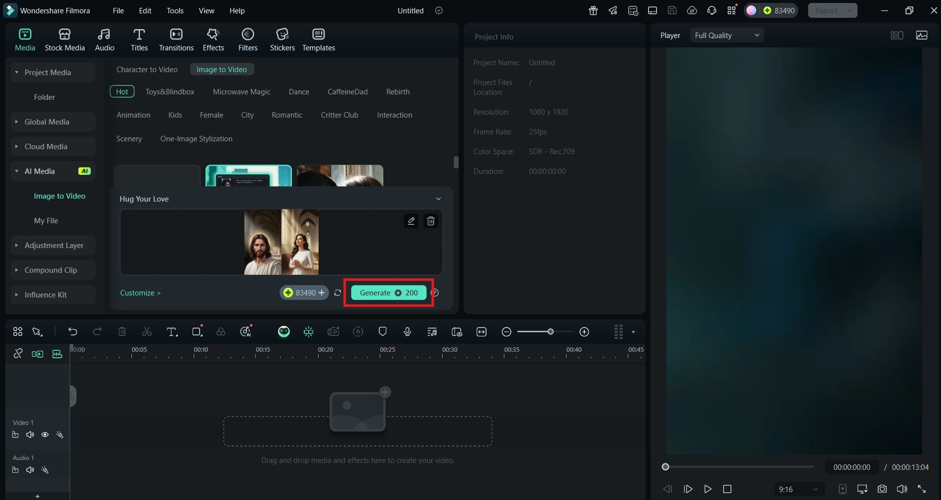This screenshot has height=500, width=941.
Task: Lock the Video 1 track
Action: pyautogui.click(x=15, y=435)
